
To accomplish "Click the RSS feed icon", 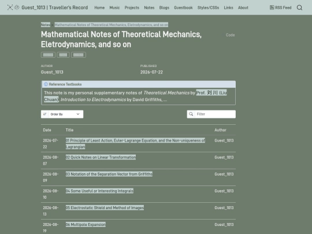I will coord(272,8).
